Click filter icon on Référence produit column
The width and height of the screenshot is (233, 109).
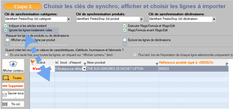[x=227, y=64]
